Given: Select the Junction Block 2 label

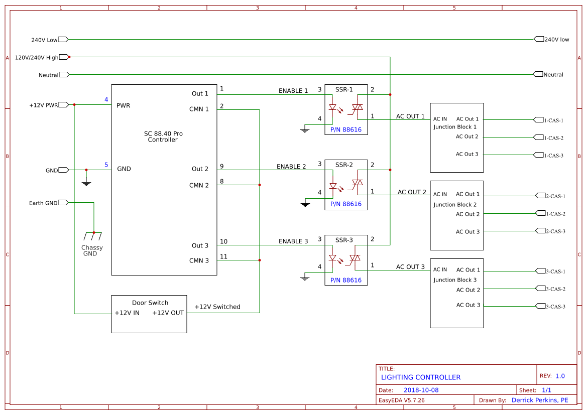Looking at the screenshot, I should pos(455,205).
